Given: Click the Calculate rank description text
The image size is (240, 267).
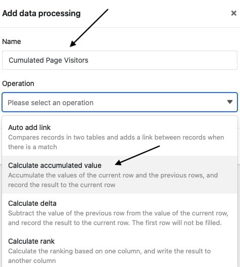Looking at the screenshot, I should pos(109,256).
